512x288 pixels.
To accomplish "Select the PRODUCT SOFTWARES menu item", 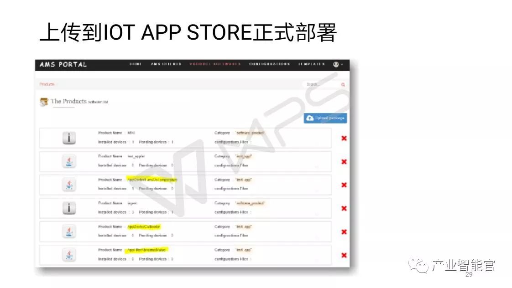I will (x=215, y=64).
